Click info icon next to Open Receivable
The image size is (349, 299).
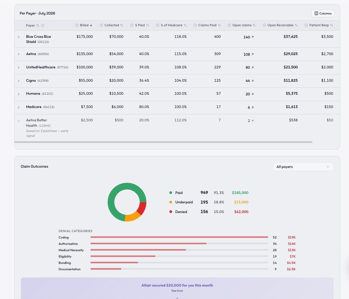tap(264, 25)
